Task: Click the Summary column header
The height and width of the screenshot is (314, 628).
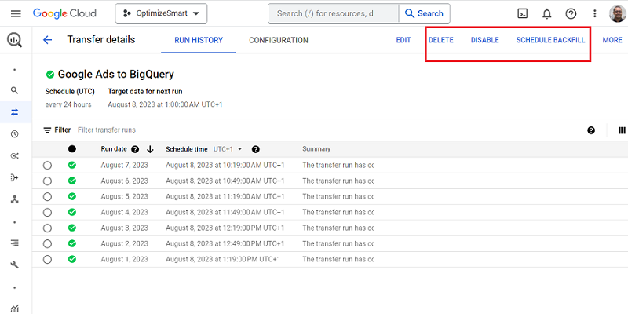Action: (316, 149)
